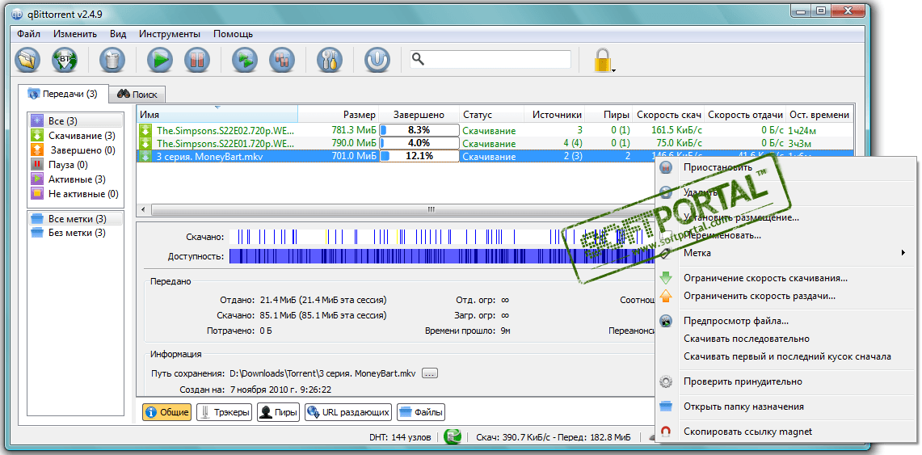Screen dimensions: 922x455
Task: Click the resume all torrents toolbar icon
Action: click(244, 59)
